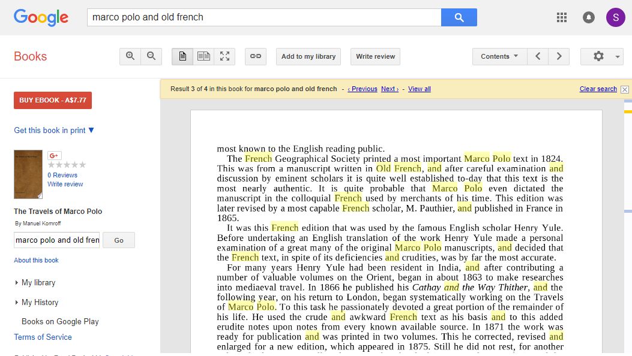Viewport: 632px width, 356px height.
Task: Expand My History section
Action: click(x=37, y=302)
